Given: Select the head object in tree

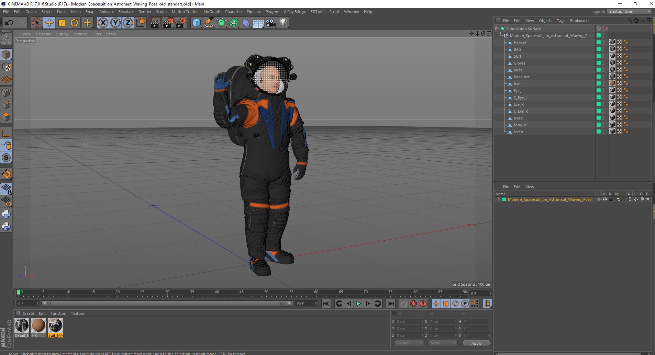Looking at the screenshot, I should pyautogui.click(x=518, y=118).
